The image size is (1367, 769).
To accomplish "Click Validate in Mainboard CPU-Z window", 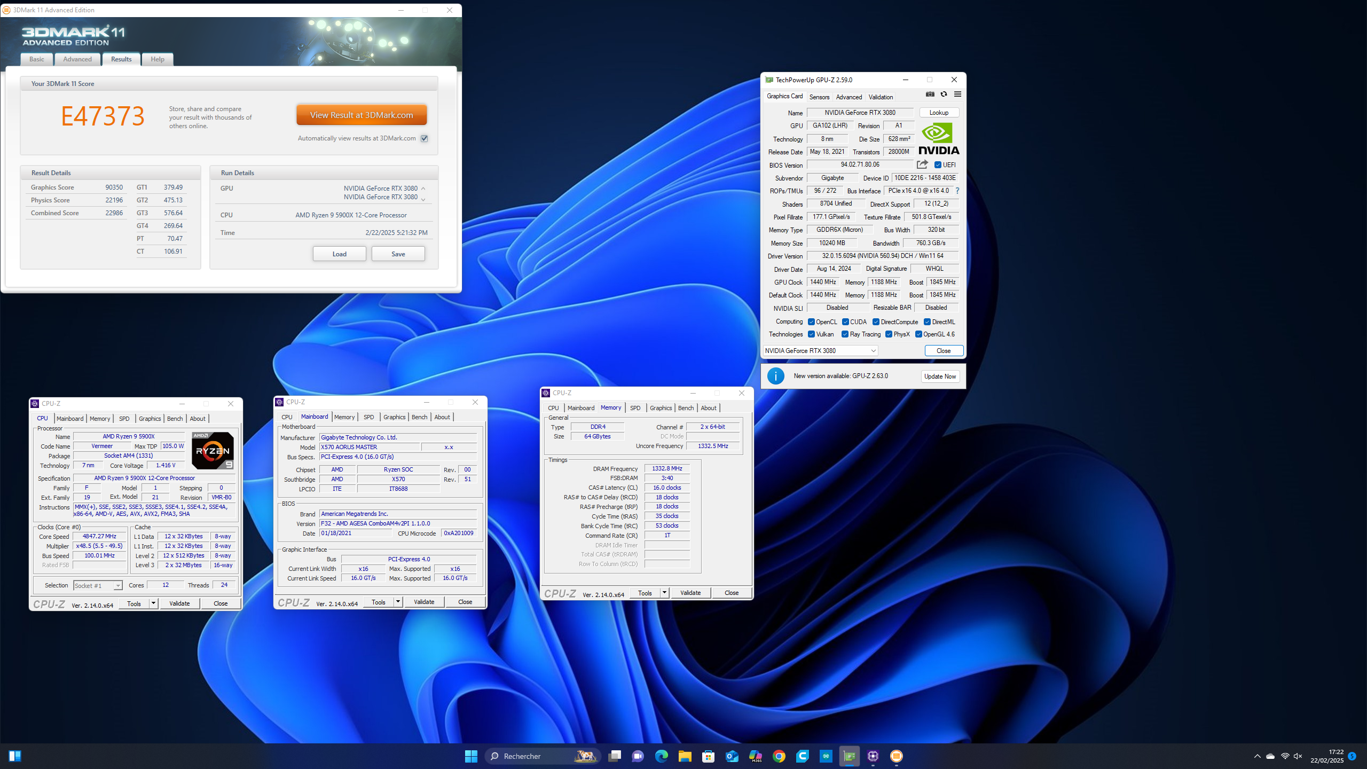I will (x=424, y=602).
